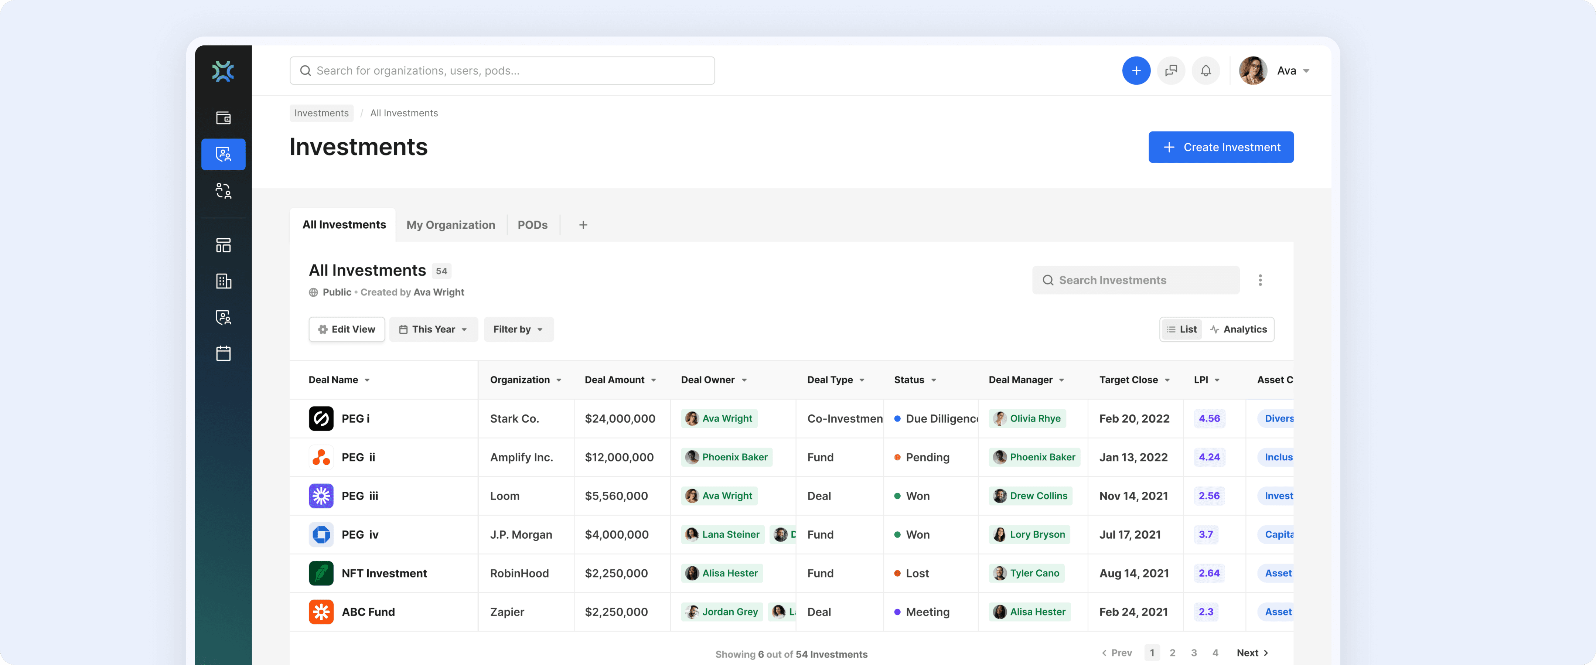
Task: Open the wallet icon in sidebar
Action: [x=223, y=118]
